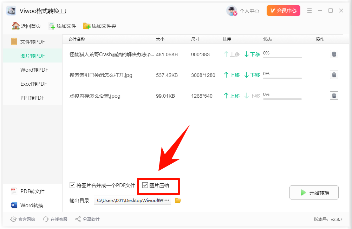Expand the Word转换 sidebar section

[x=32, y=205]
